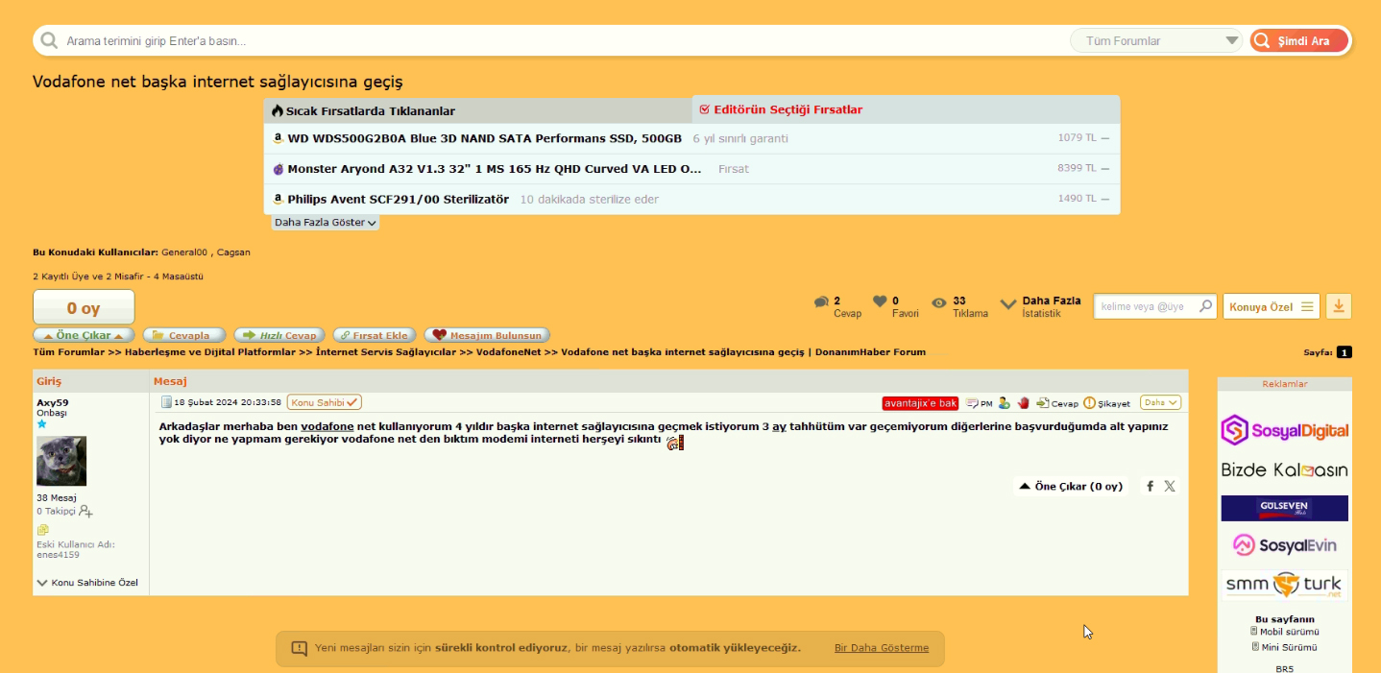Open Axy59 username profile
Viewport: 1381px width, 673px height.
coord(53,402)
